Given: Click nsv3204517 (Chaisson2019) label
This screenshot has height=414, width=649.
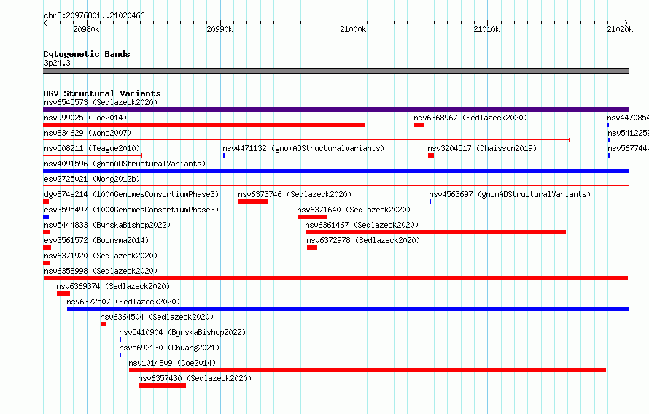Looking at the screenshot, I should tap(482, 148).
